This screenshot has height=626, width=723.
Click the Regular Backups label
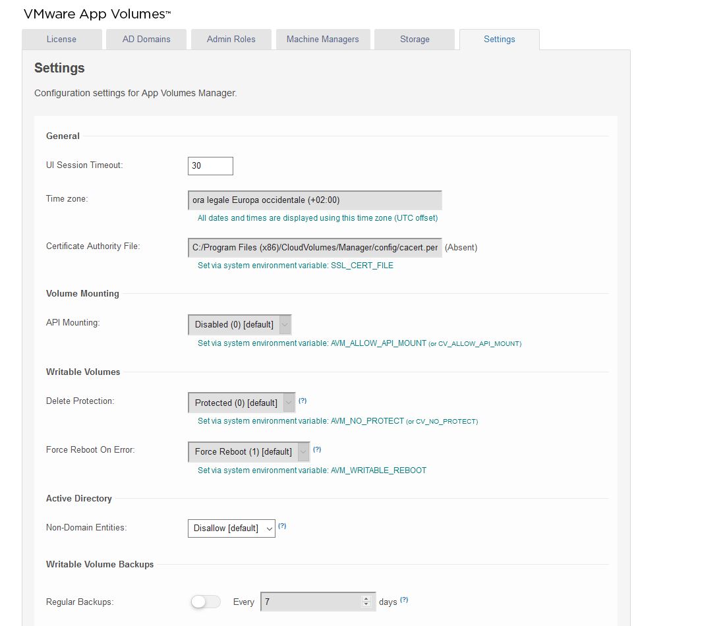click(x=80, y=602)
